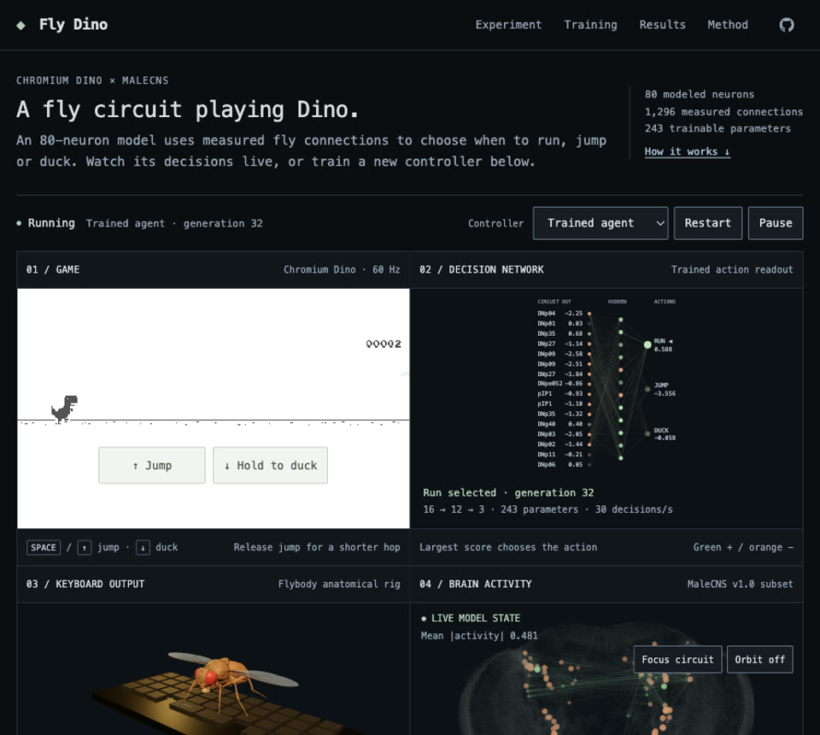Click the down-arrow duck key badge

pyautogui.click(x=143, y=548)
